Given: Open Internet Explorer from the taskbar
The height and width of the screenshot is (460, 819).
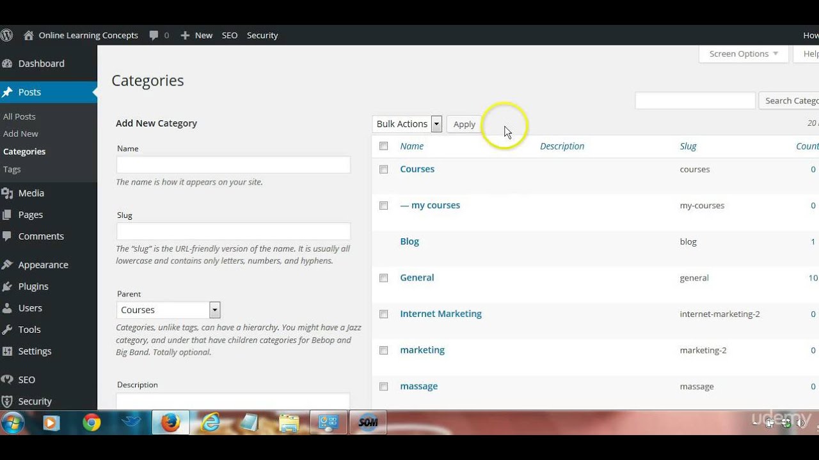Looking at the screenshot, I should tap(211, 422).
